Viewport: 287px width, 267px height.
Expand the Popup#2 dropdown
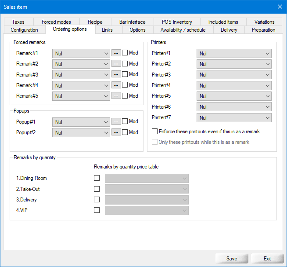81,132
